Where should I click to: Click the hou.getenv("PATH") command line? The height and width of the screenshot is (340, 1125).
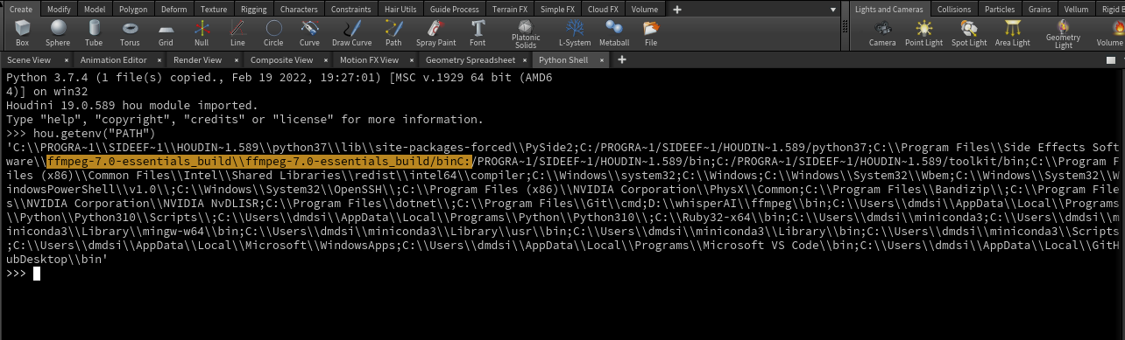pyautogui.click(x=81, y=134)
